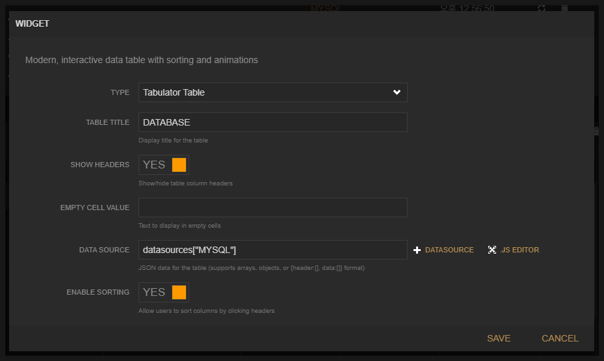Viewport: 604px width, 361px height.
Task: Toggle the Enable Sorting YES switch
Action: click(x=164, y=293)
